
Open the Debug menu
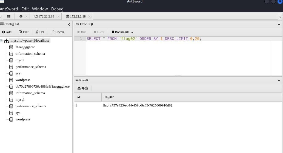click(57, 9)
